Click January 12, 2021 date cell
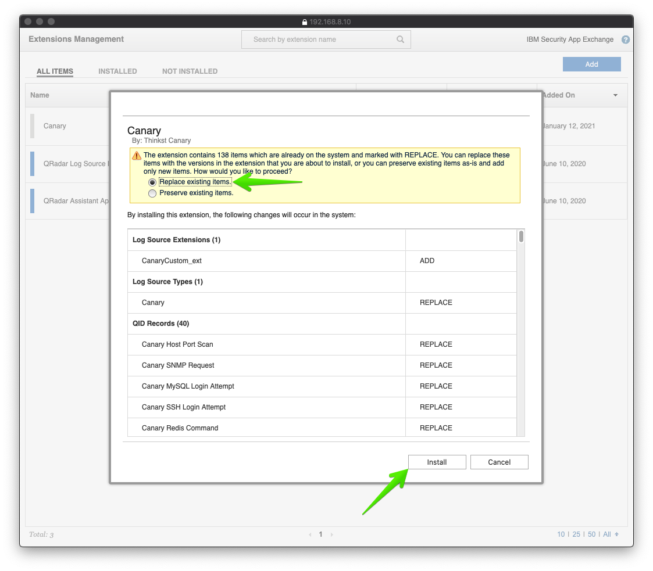Image resolution: width=653 pixels, height=571 pixels. click(569, 126)
